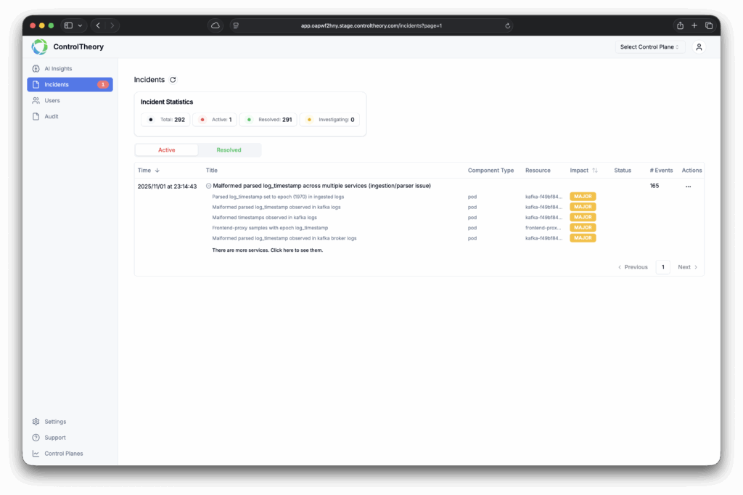Open Audit in the sidebar
This screenshot has width=743, height=495.
[x=51, y=116]
